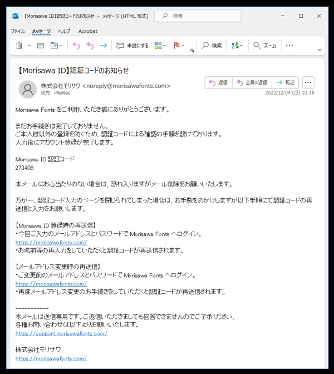Open the Acrobat tab
The height and width of the screenshot is (374, 334).
coord(88,31)
